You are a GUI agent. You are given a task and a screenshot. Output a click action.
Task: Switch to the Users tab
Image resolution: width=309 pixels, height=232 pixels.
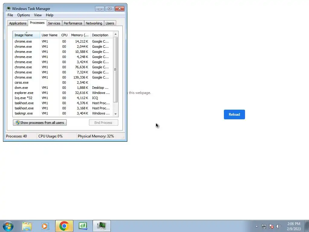110,23
